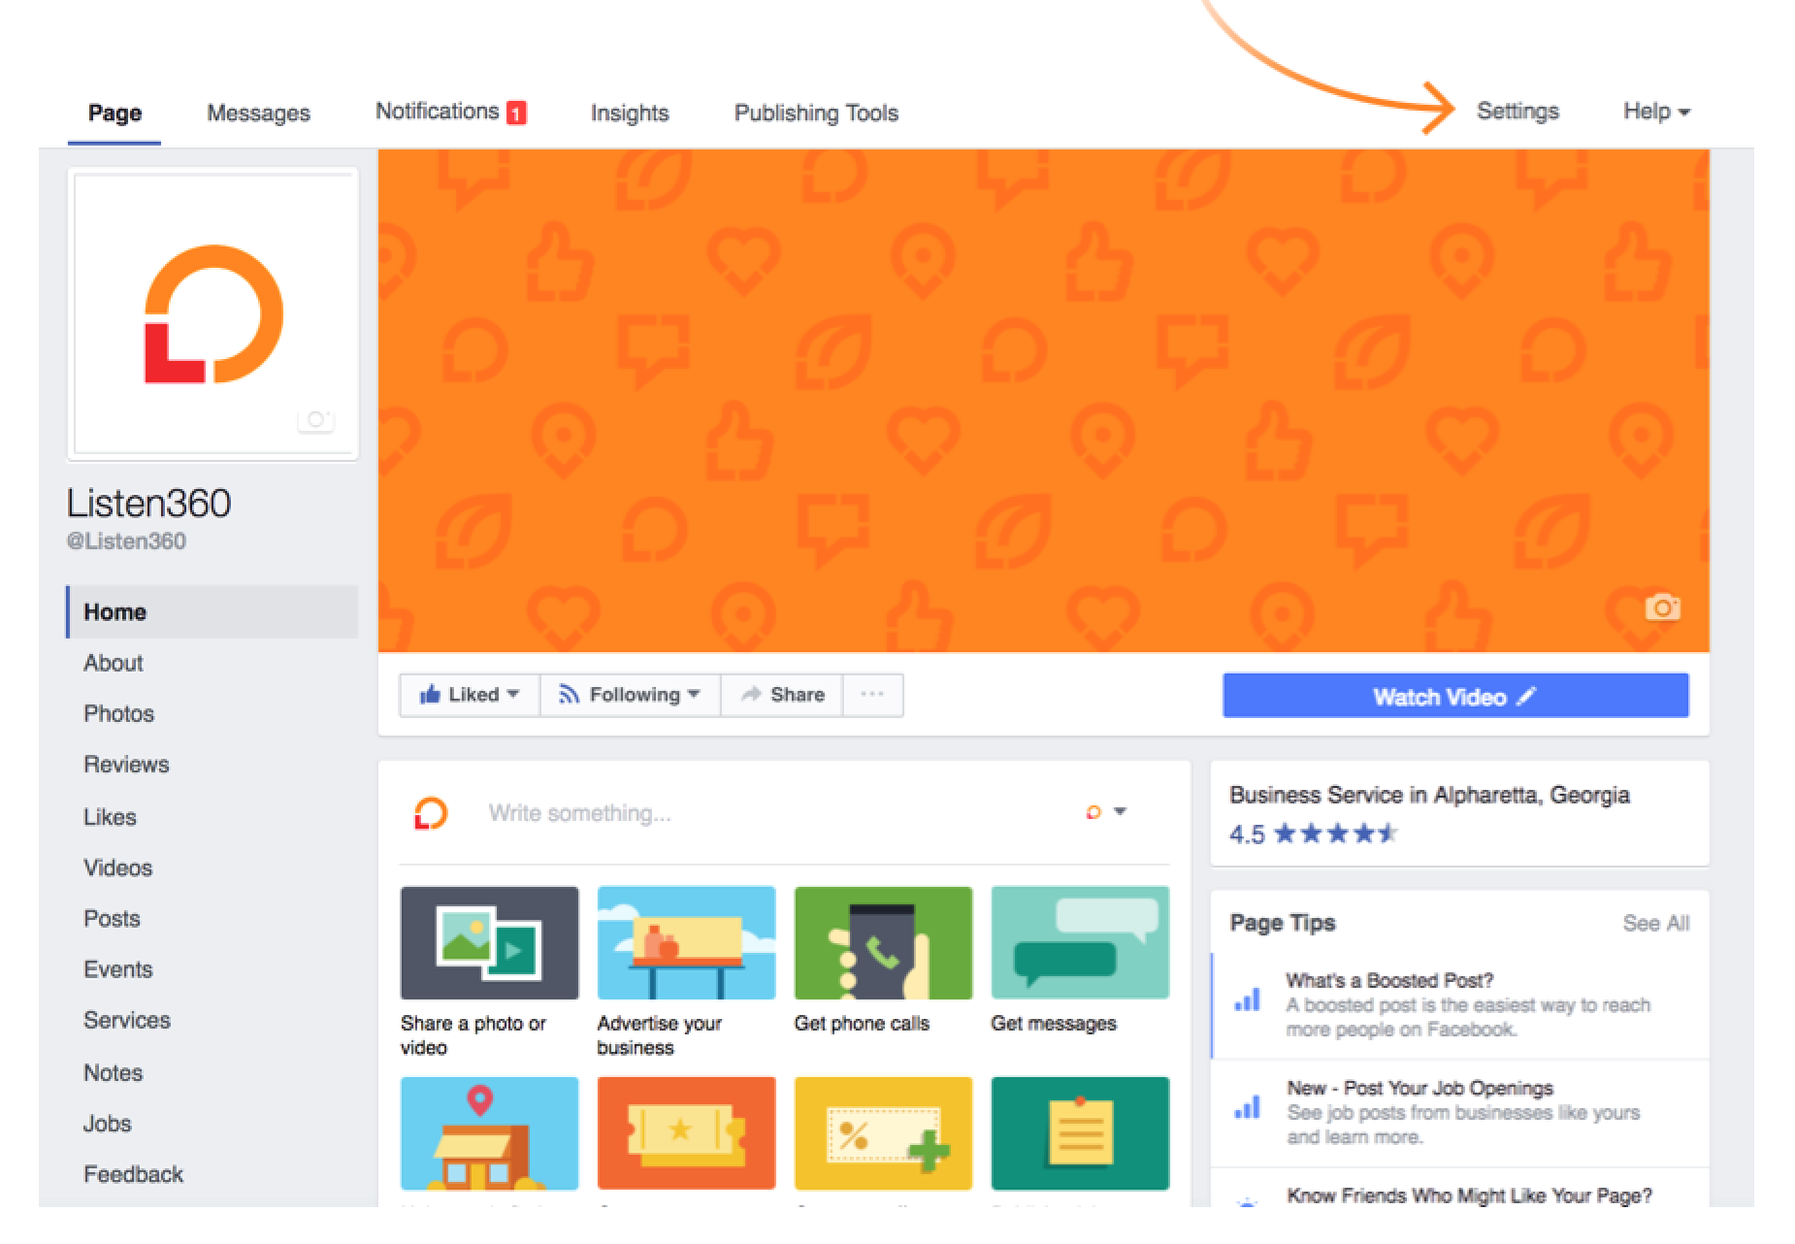This screenshot has width=1795, height=1244.
Task: Click in the Write something field
Action: [x=772, y=813]
